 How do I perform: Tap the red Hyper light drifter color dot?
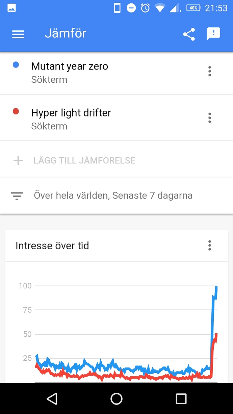point(16,111)
